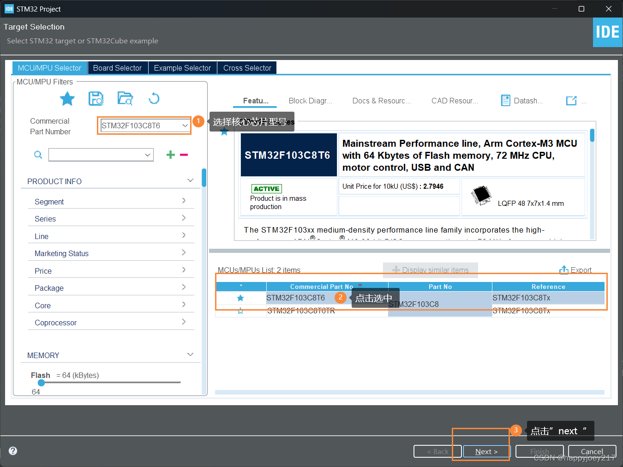Save current MCU filter search icon
The width and height of the screenshot is (623, 467).
(x=96, y=98)
